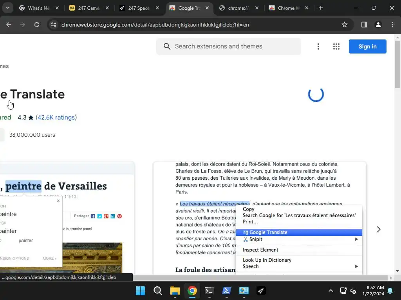Show hidden system tray icons
Viewport: 401px width, 300px height.
click(331, 291)
